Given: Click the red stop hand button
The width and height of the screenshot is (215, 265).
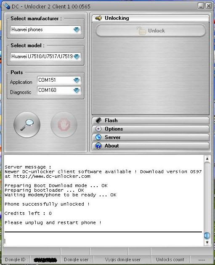Looking at the screenshot, I should 64,125.
